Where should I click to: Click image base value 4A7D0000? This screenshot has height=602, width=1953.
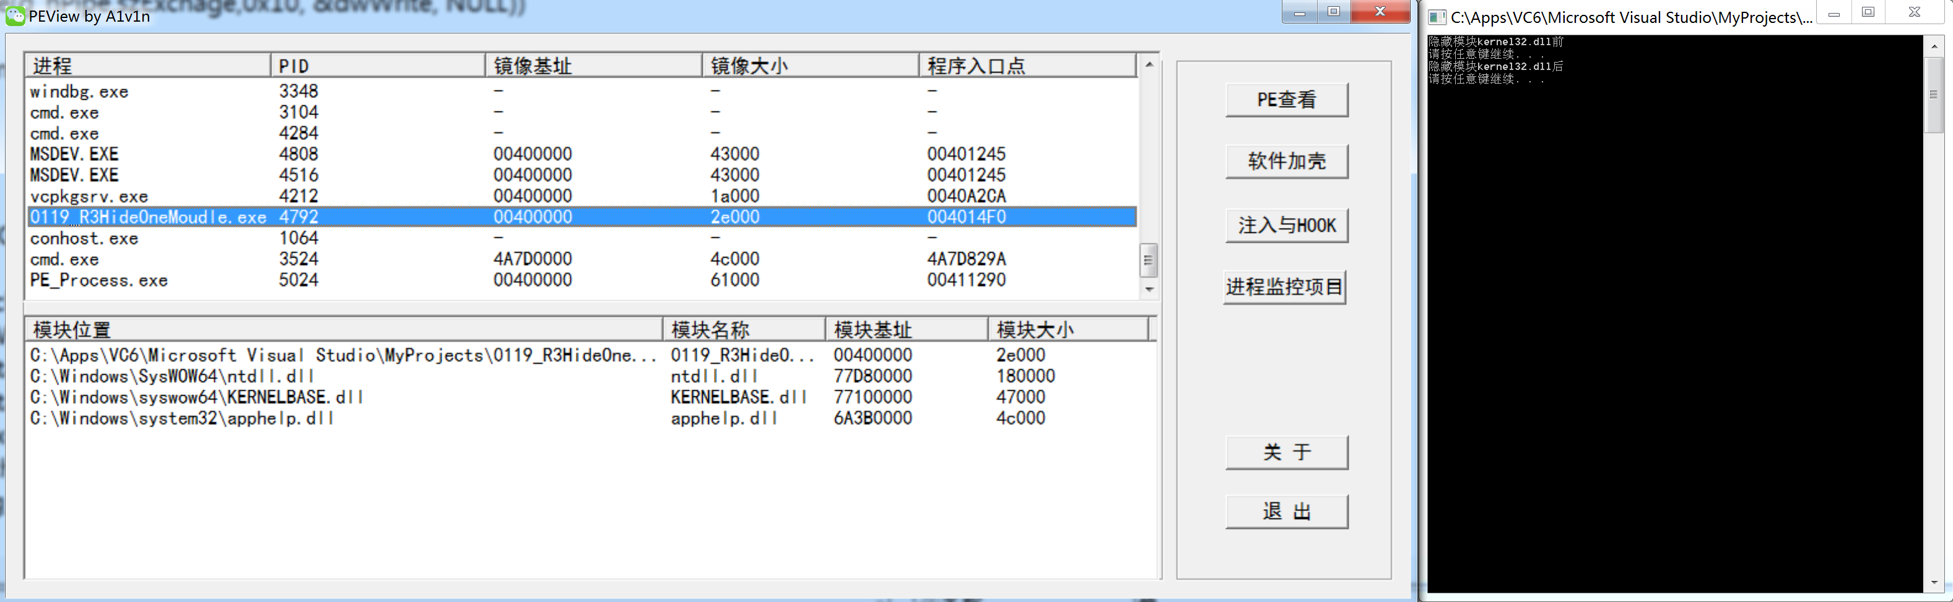point(533,260)
